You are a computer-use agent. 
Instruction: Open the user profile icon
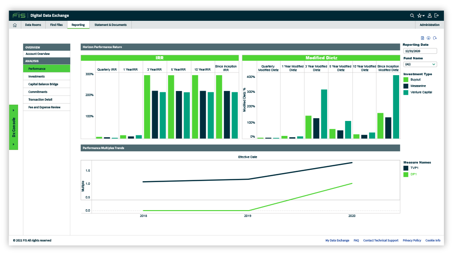tap(429, 15)
